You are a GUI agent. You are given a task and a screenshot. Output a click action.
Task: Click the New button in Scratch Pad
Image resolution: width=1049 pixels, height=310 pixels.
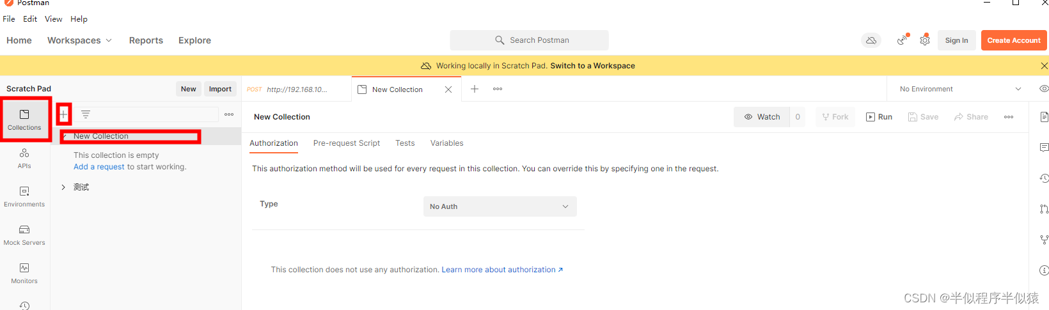[x=188, y=89]
